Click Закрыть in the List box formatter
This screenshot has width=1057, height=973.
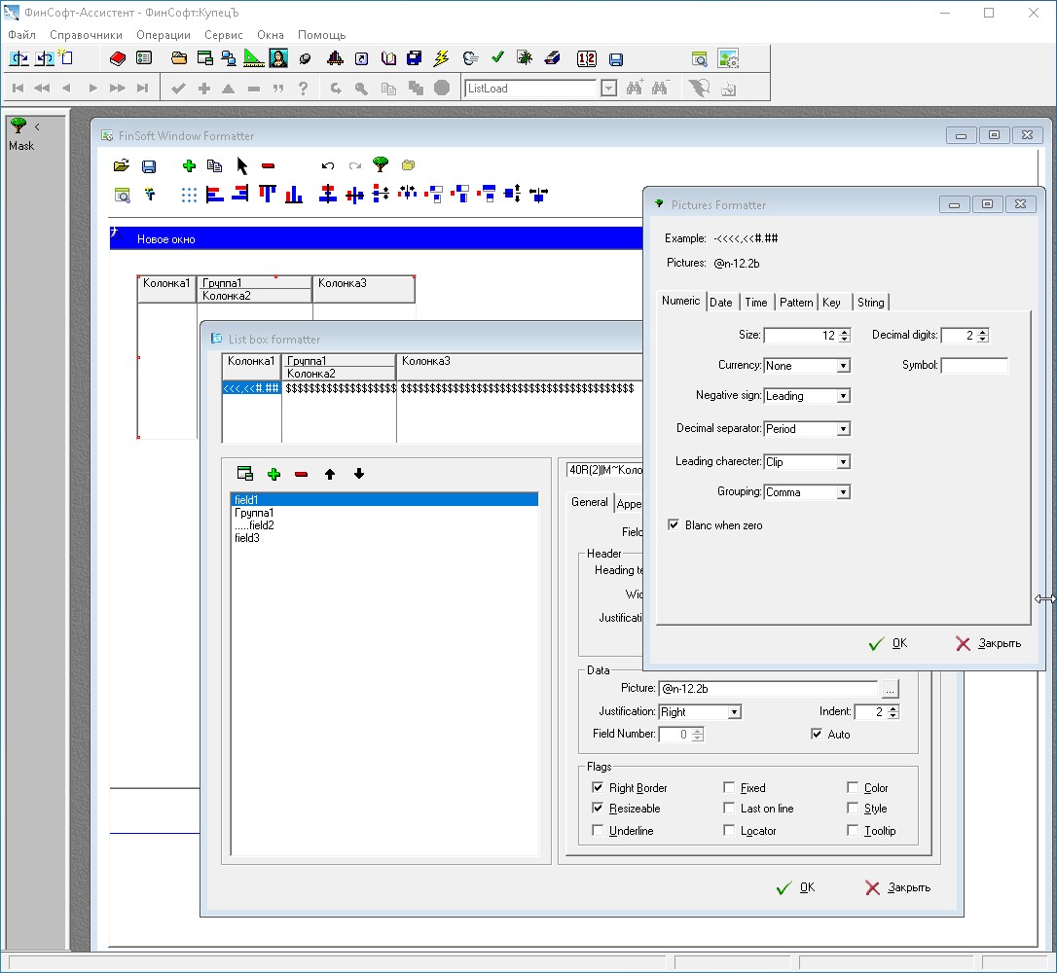[x=898, y=887]
